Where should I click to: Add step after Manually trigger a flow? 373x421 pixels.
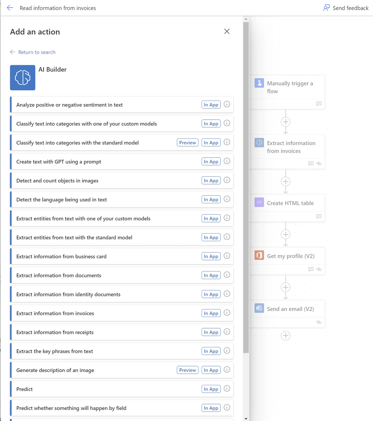[x=285, y=122]
